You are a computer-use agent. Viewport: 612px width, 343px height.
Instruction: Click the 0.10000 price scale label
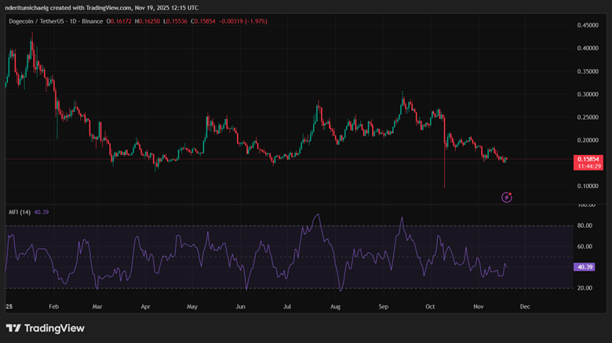[x=587, y=186]
